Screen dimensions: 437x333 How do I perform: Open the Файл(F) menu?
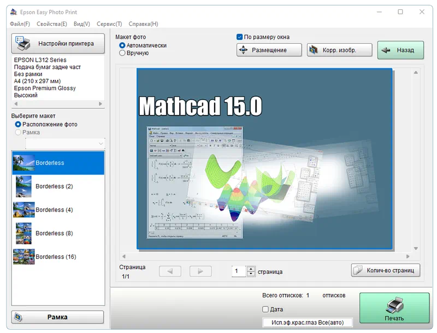pyautogui.click(x=20, y=24)
